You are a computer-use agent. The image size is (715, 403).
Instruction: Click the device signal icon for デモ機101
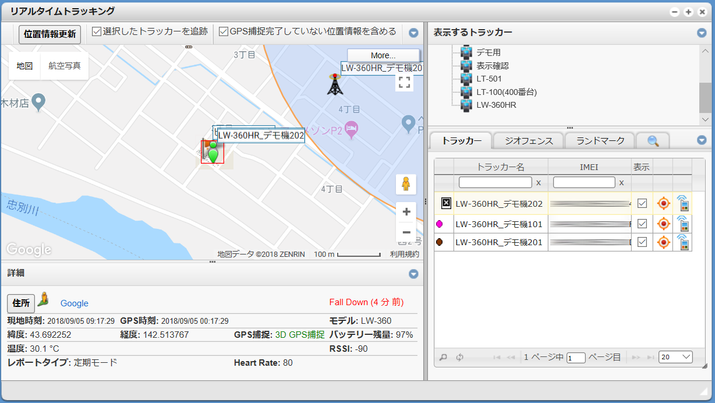682,223
